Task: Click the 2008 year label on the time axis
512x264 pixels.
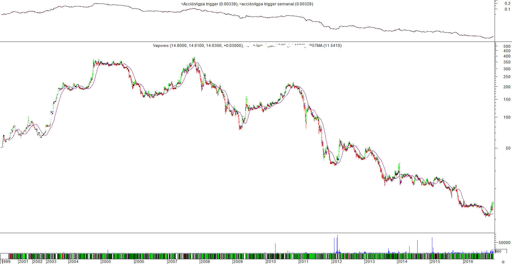Action: [205, 262]
